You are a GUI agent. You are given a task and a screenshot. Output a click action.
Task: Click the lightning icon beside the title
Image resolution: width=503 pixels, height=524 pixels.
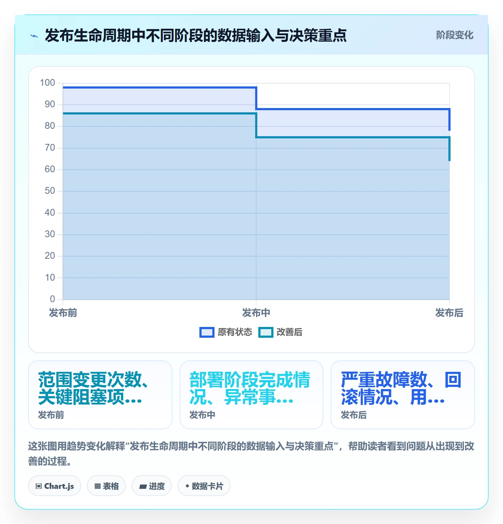point(34,36)
